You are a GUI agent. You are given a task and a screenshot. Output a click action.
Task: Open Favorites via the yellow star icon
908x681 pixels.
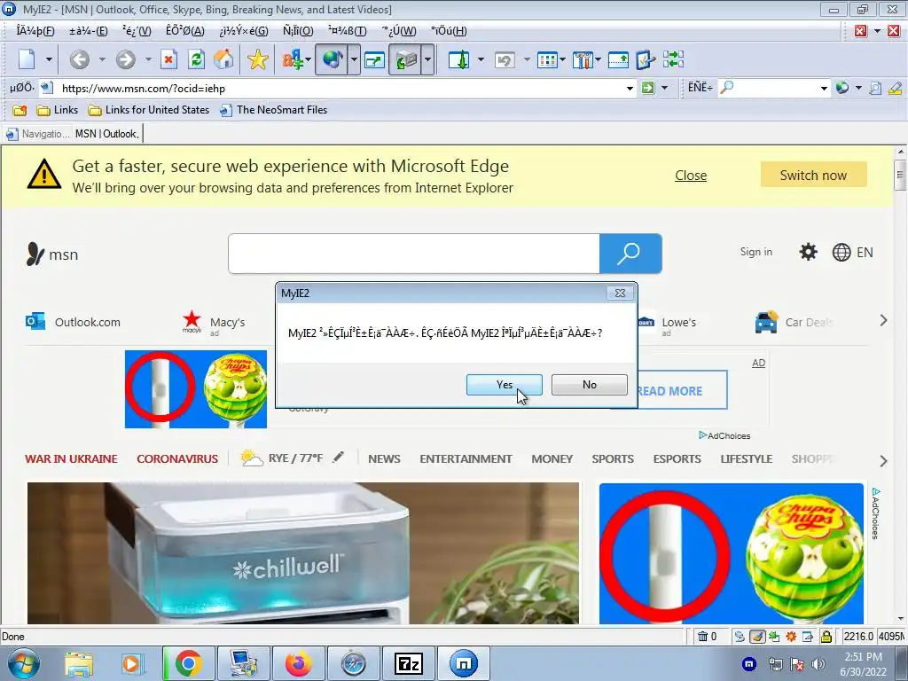click(x=257, y=59)
